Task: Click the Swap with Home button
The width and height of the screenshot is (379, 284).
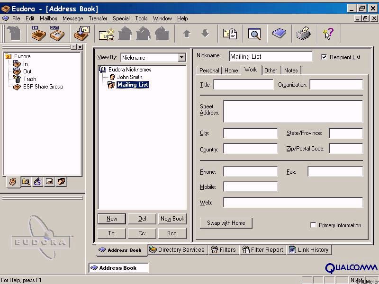Action: pos(226,223)
